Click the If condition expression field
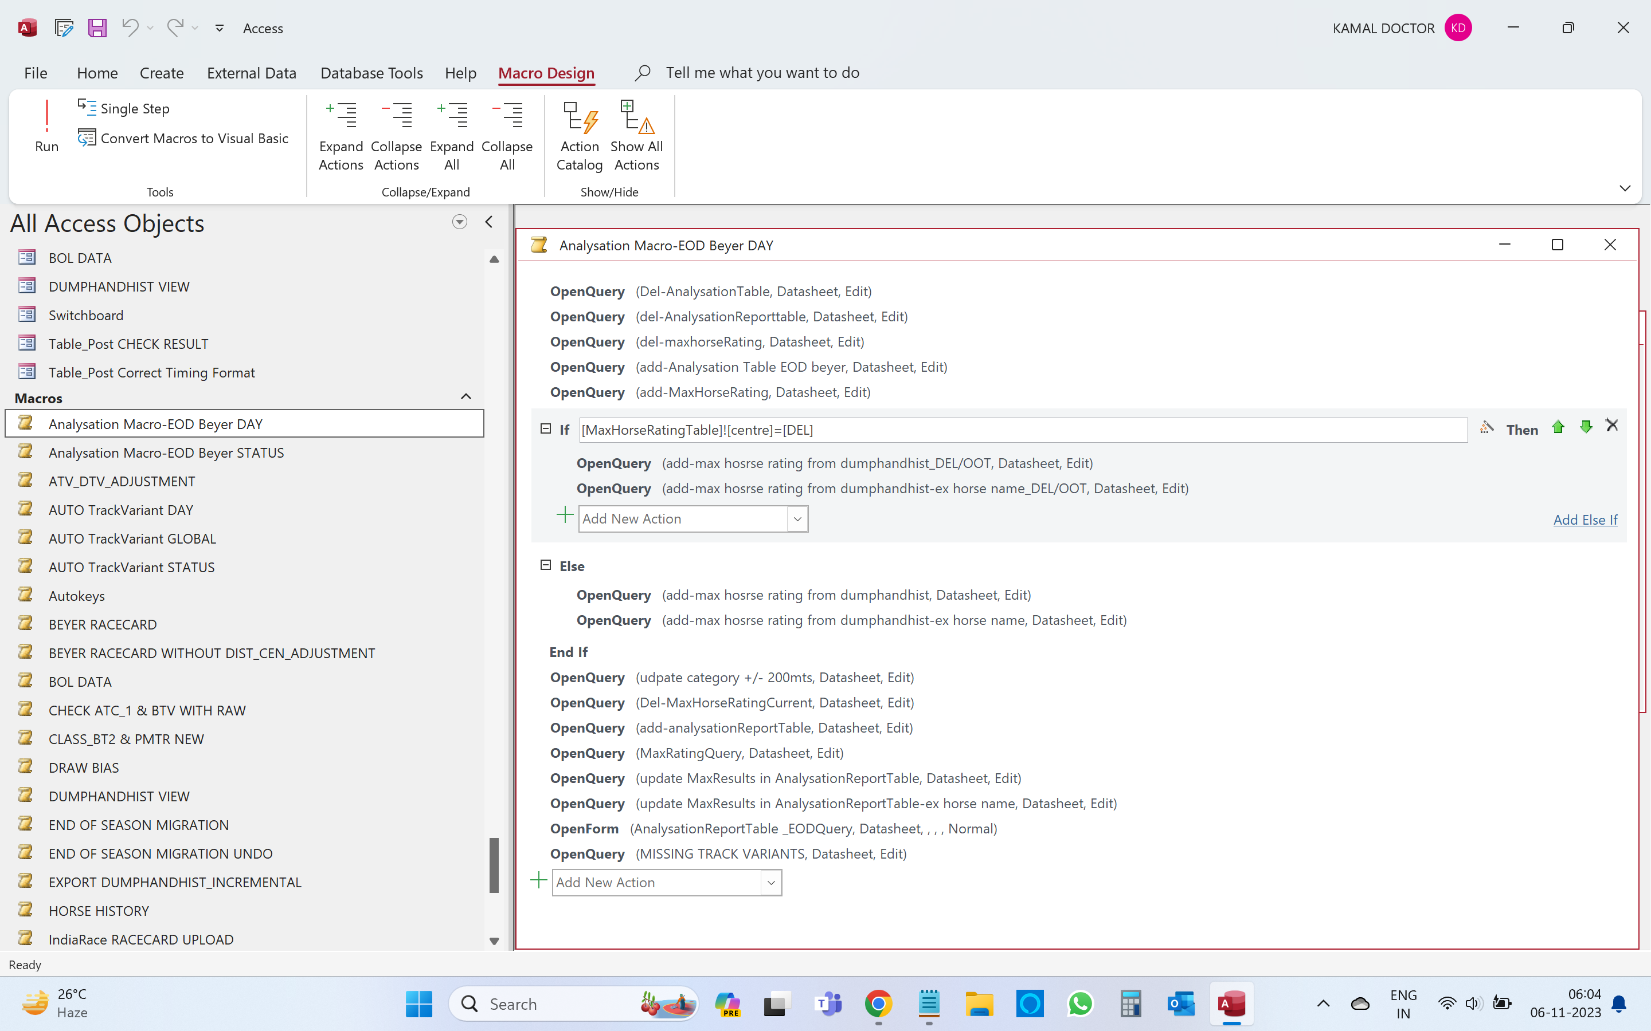 1022,430
